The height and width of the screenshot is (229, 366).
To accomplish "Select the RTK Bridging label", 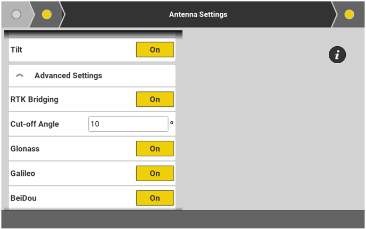I will tap(35, 99).
